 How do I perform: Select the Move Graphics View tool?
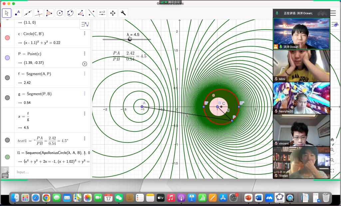[113, 13]
